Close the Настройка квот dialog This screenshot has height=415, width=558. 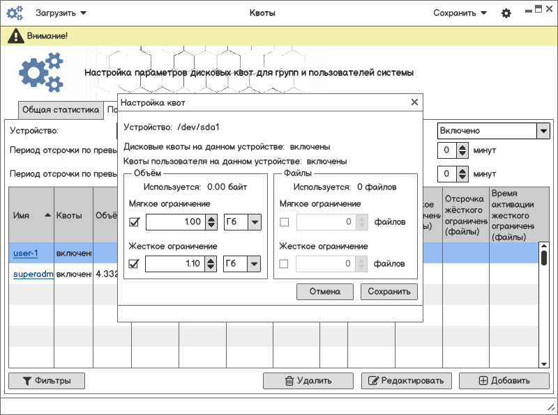click(414, 102)
